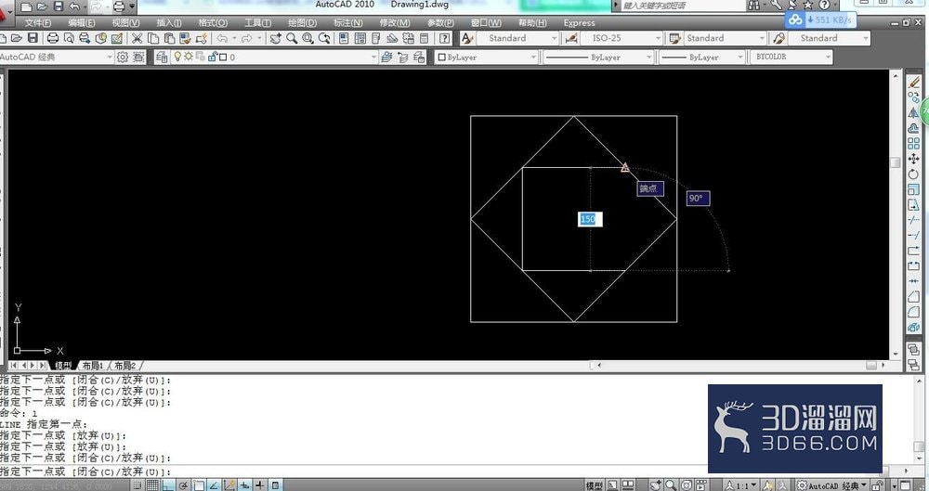This screenshot has height=491, width=929.
Task: Click the Dimension Style icon beside ISO-25
Action: [x=571, y=38]
